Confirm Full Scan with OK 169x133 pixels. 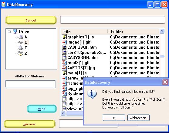(114, 118)
